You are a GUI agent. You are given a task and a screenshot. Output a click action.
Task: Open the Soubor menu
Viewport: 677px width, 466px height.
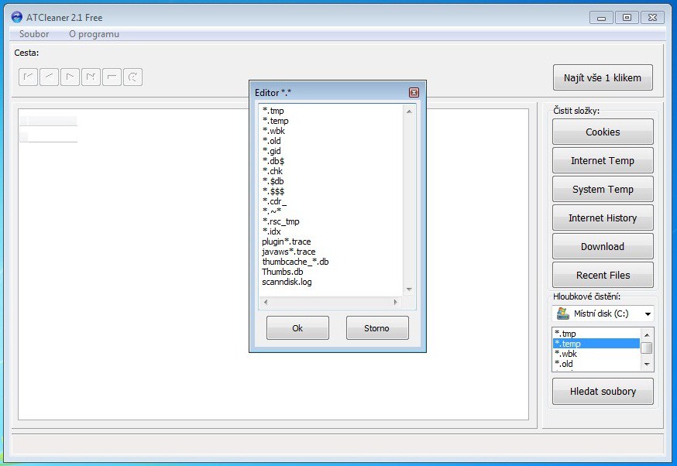point(34,34)
